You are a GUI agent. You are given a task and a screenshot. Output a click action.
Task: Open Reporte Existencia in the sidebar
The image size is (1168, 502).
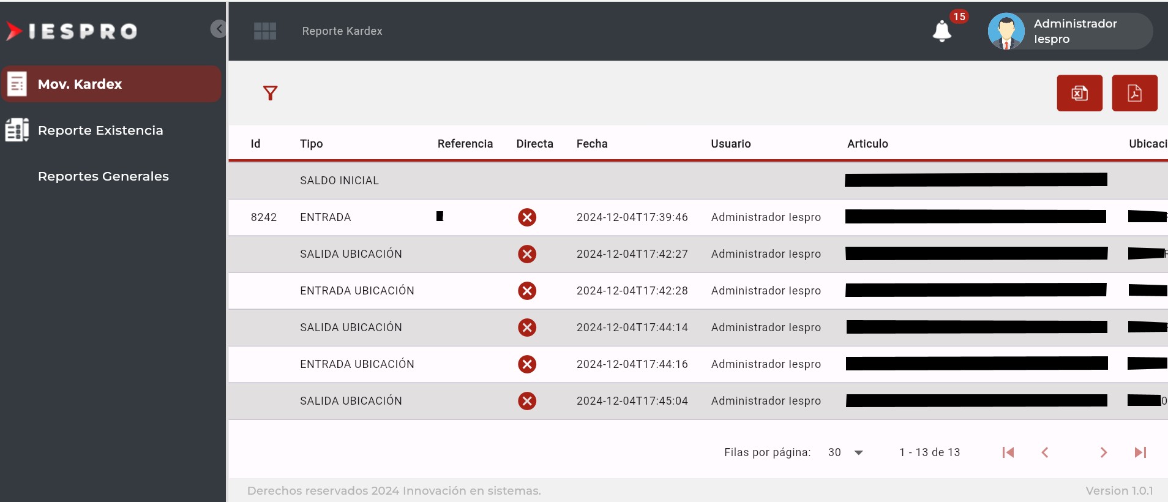(100, 130)
